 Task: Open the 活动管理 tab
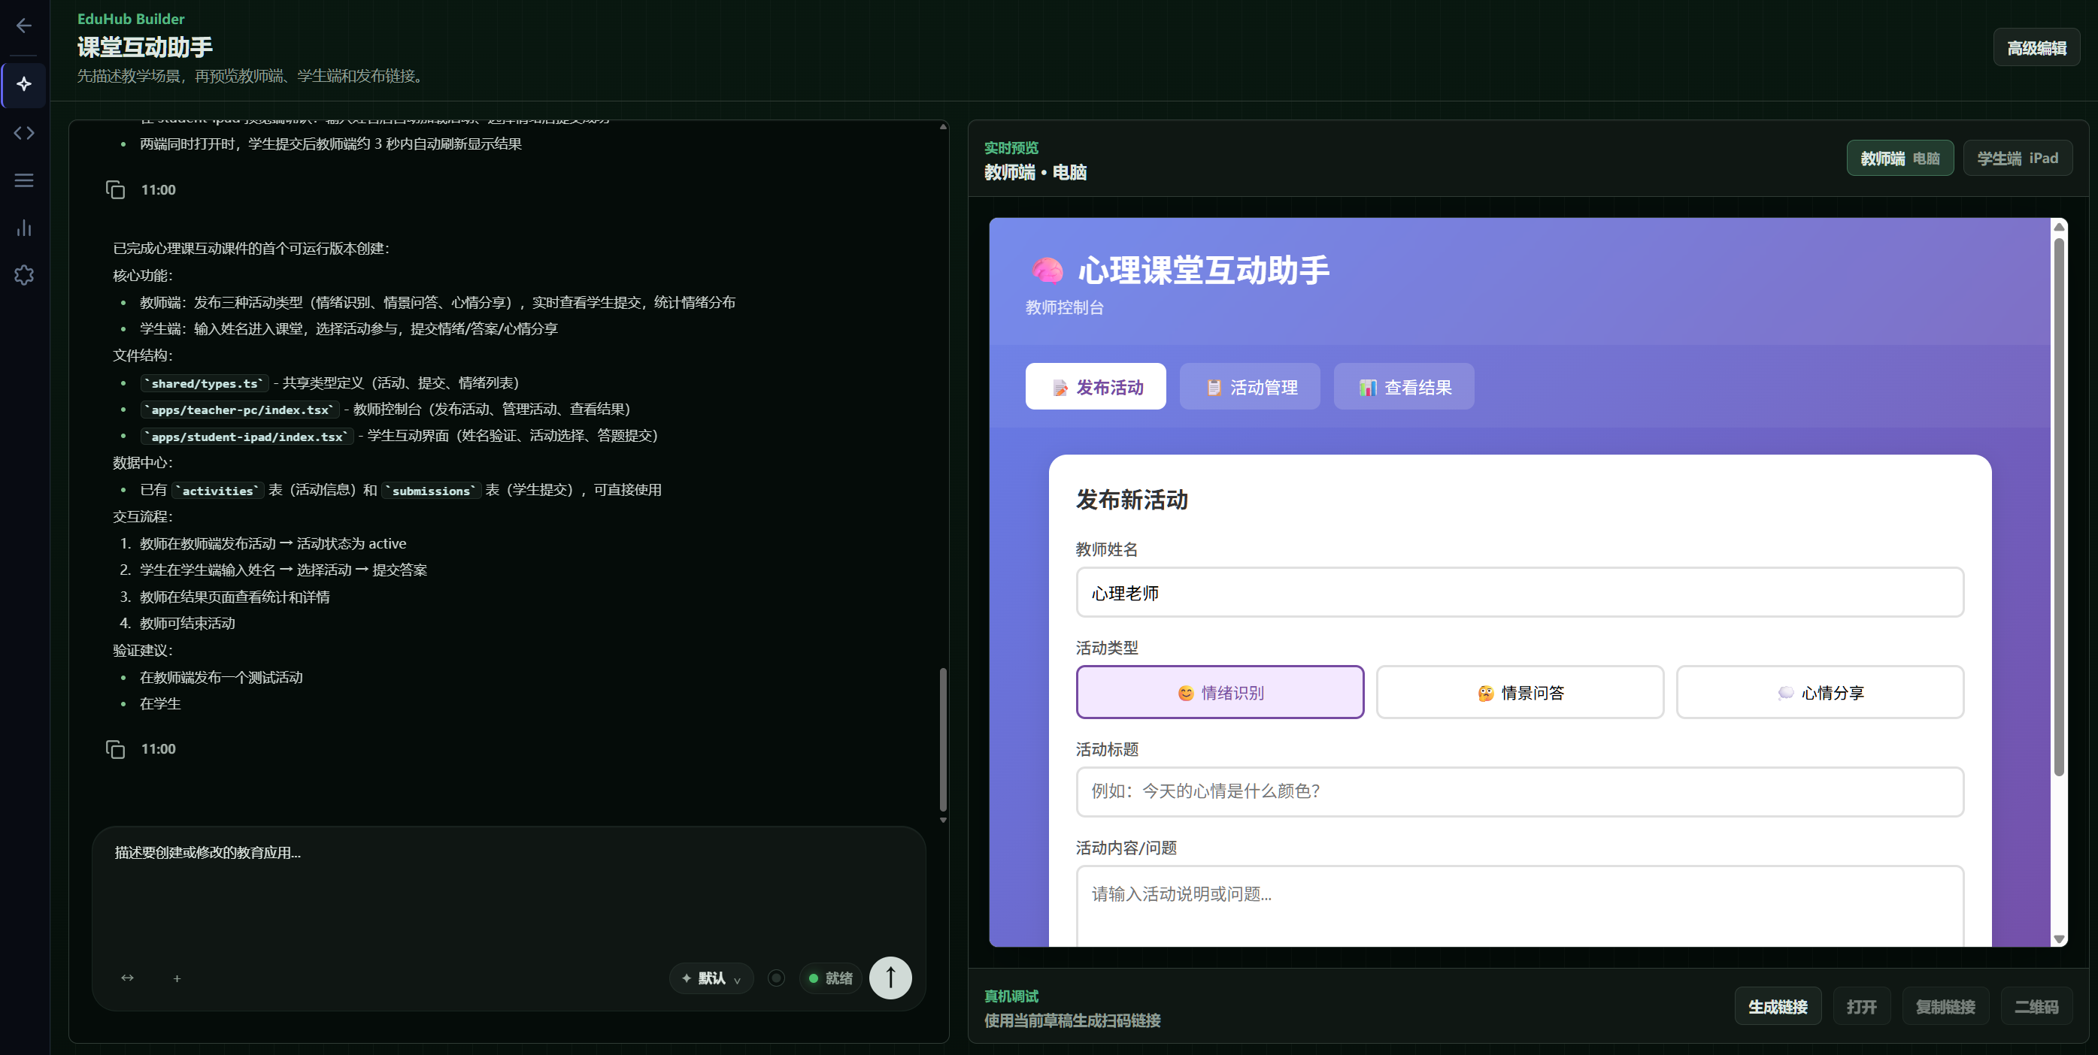click(1249, 387)
